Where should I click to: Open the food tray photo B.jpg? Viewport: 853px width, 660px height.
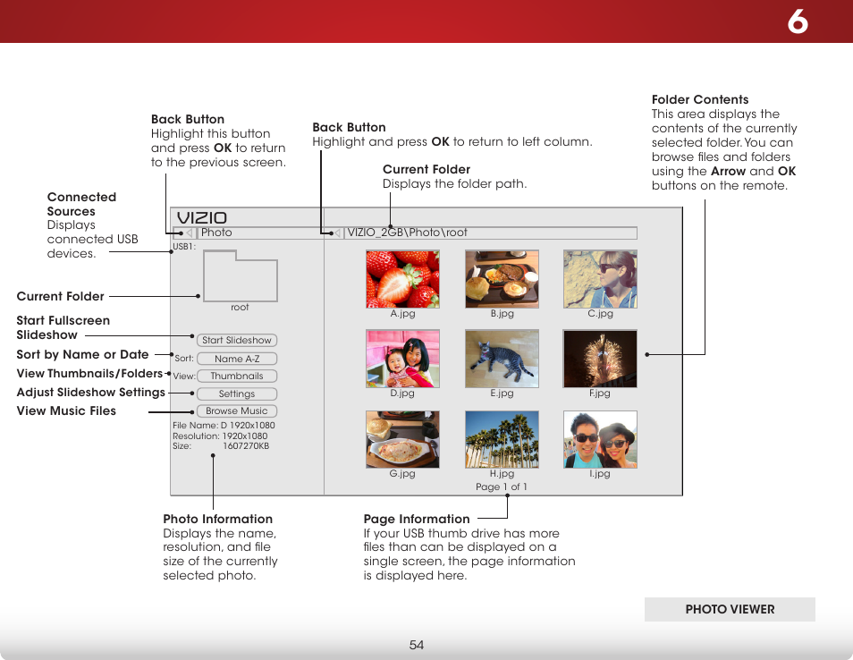point(503,279)
